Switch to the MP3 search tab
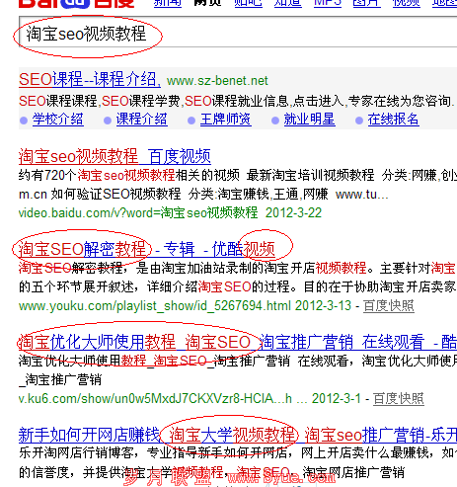 [328, 3]
